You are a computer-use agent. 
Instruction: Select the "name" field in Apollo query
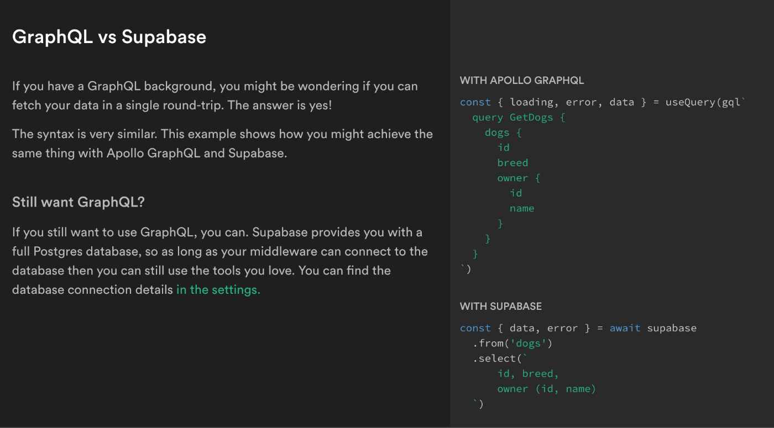(x=522, y=208)
